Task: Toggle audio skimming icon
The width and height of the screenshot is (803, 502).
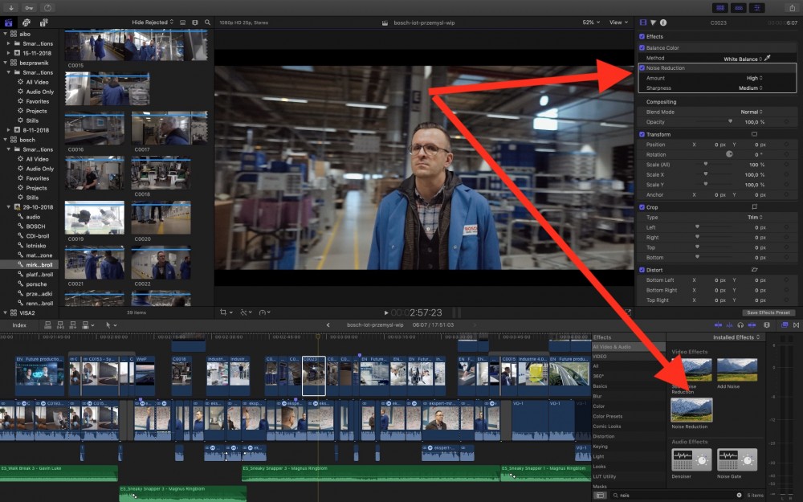Action: tap(729, 325)
